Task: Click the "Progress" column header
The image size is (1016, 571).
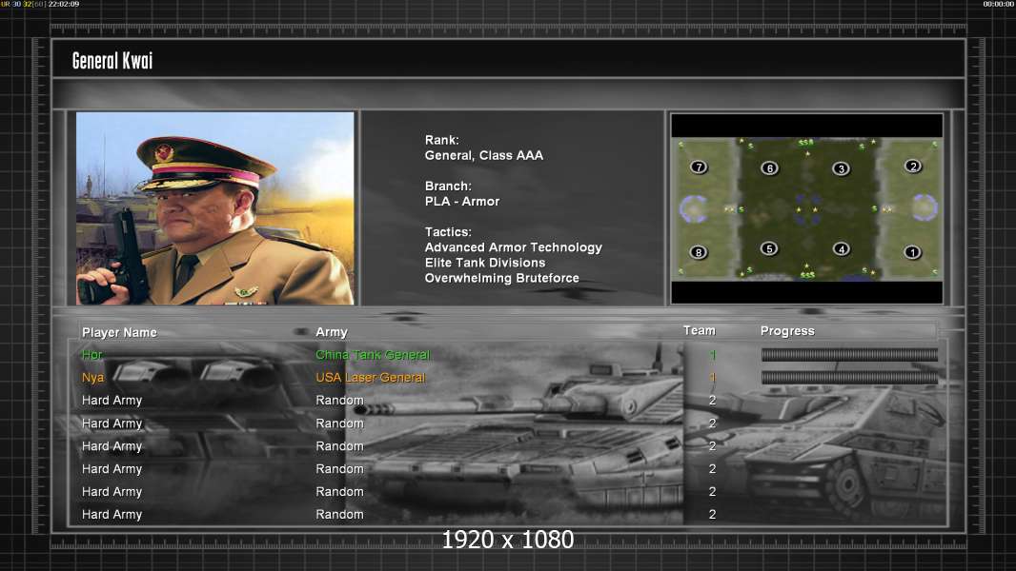Action: tap(787, 331)
